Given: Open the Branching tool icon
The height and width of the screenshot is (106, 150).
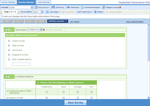Looking at the screenshot, I should [53, 7].
